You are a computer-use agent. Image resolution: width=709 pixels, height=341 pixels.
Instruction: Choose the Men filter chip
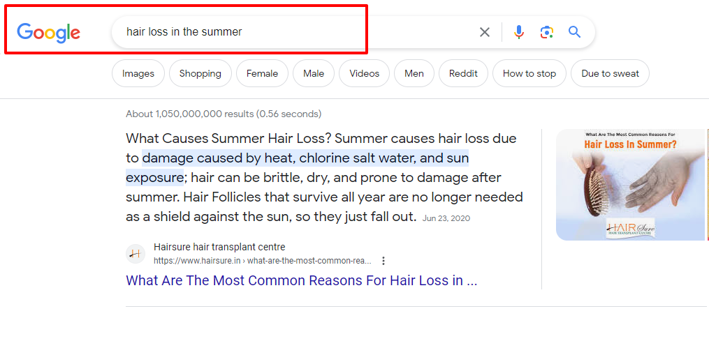[414, 73]
